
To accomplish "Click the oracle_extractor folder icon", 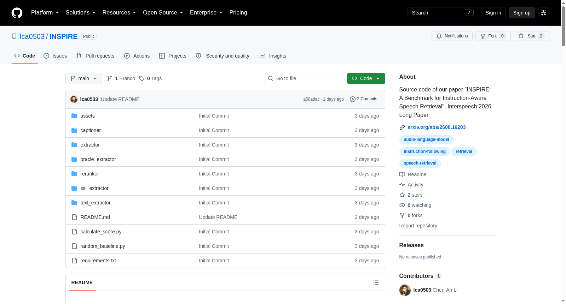I will pyautogui.click(x=74, y=159).
